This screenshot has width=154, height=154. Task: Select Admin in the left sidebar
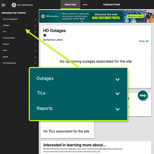click(5, 57)
